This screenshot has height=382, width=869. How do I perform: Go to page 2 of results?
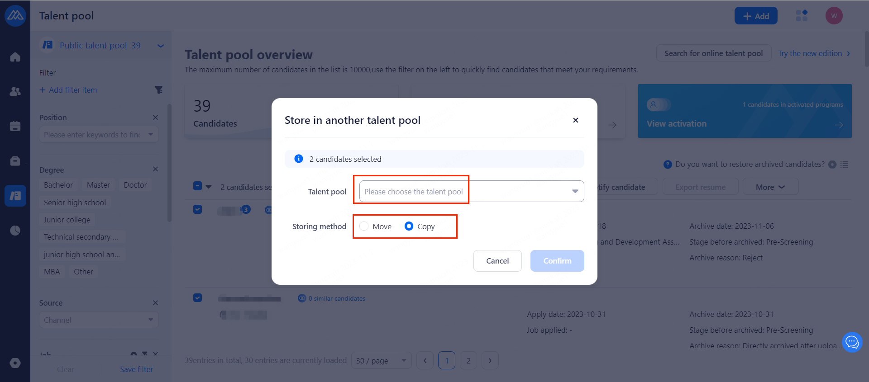(x=468, y=360)
